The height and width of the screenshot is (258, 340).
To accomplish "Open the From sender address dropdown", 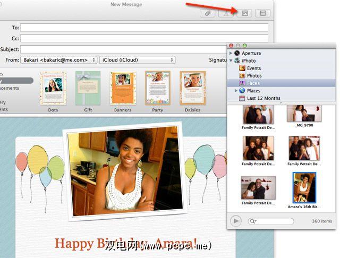I will (59, 60).
